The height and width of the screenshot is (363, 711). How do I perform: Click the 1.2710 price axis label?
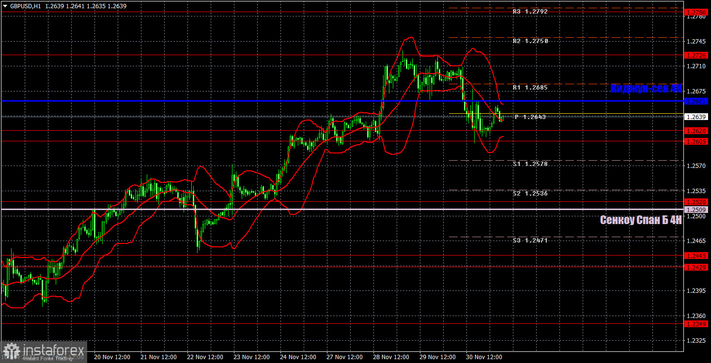pos(696,66)
